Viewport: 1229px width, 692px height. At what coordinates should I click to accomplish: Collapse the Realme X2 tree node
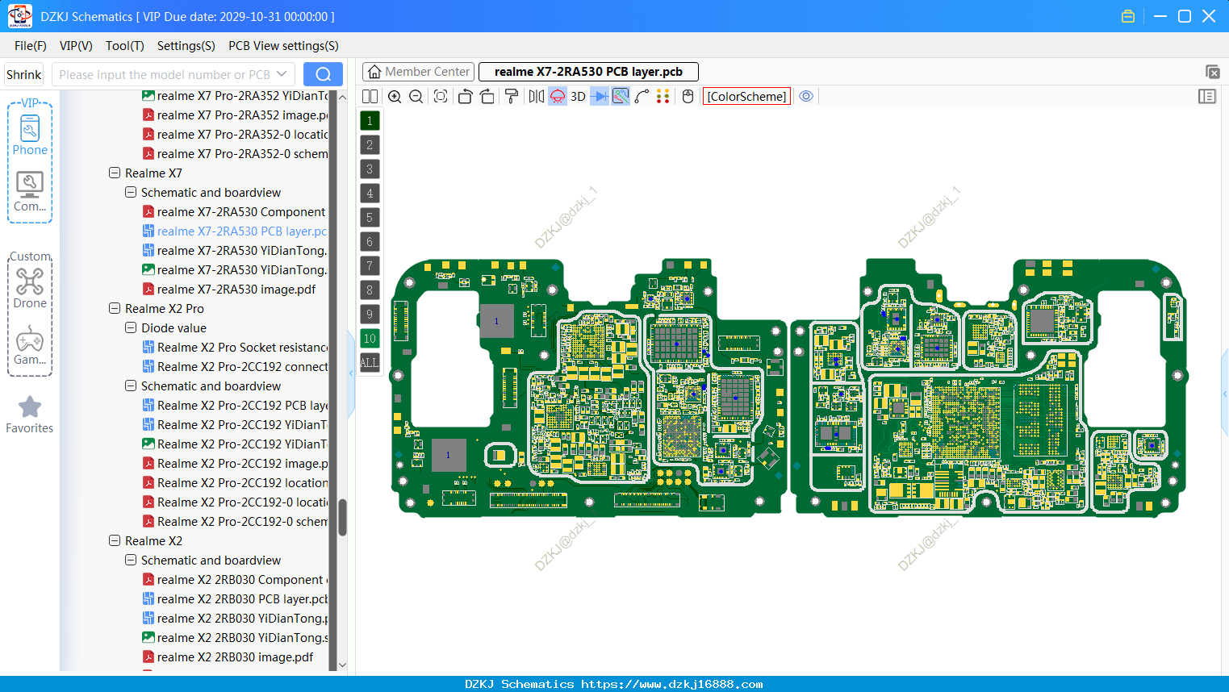pos(115,541)
